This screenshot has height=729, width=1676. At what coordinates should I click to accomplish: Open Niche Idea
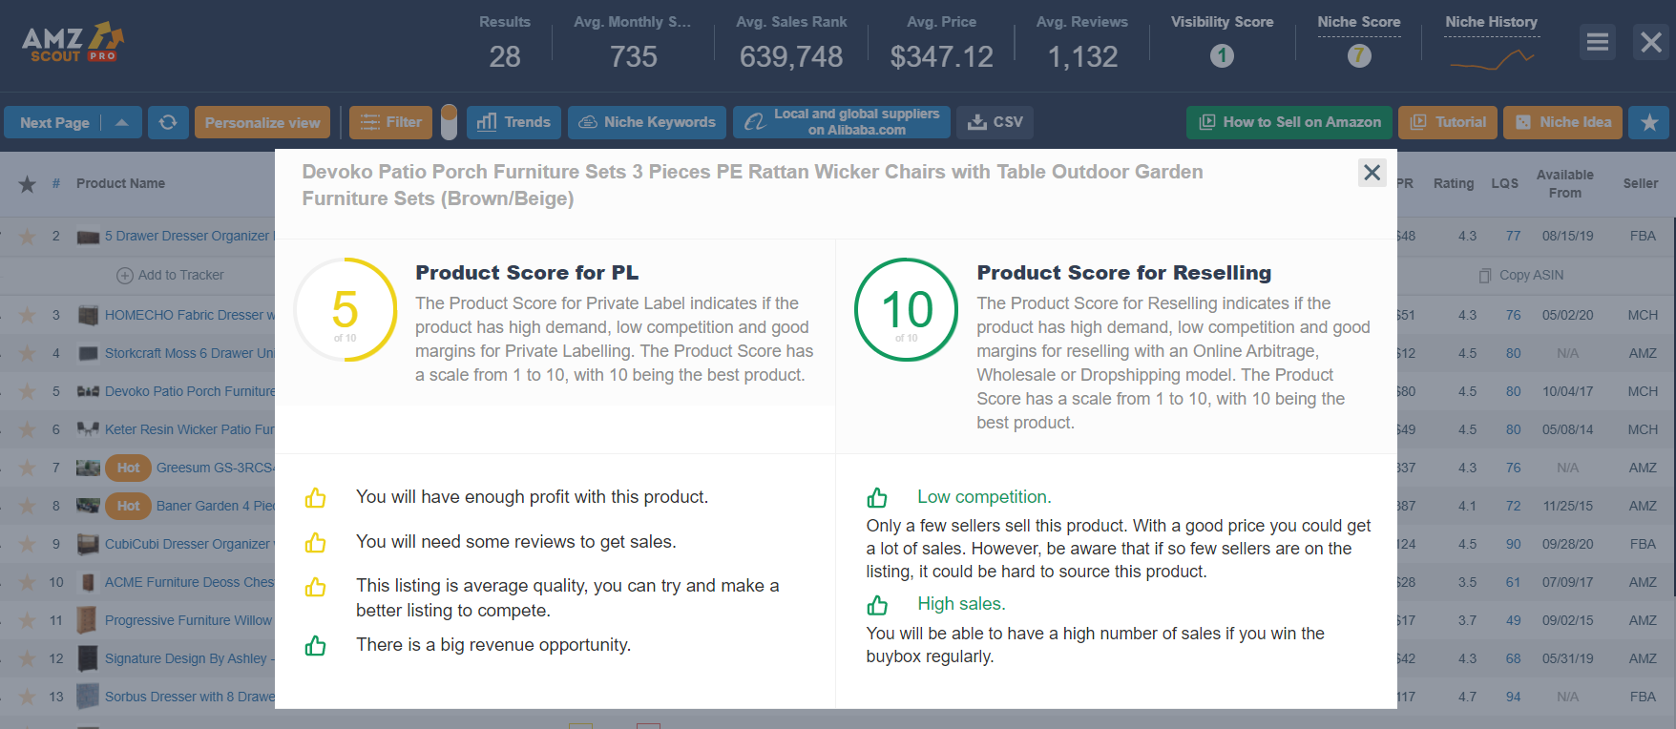tap(1562, 122)
